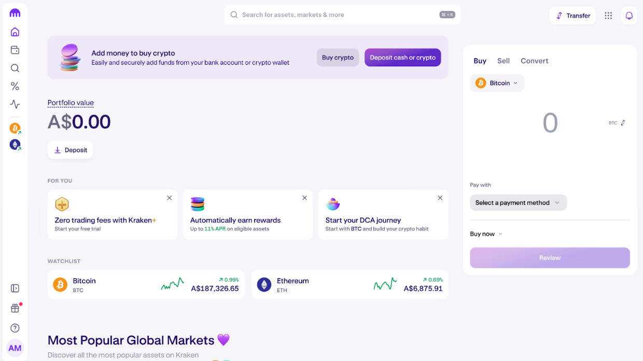
Task: Dismiss the Start your DCA journey card
Action: tap(440, 198)
